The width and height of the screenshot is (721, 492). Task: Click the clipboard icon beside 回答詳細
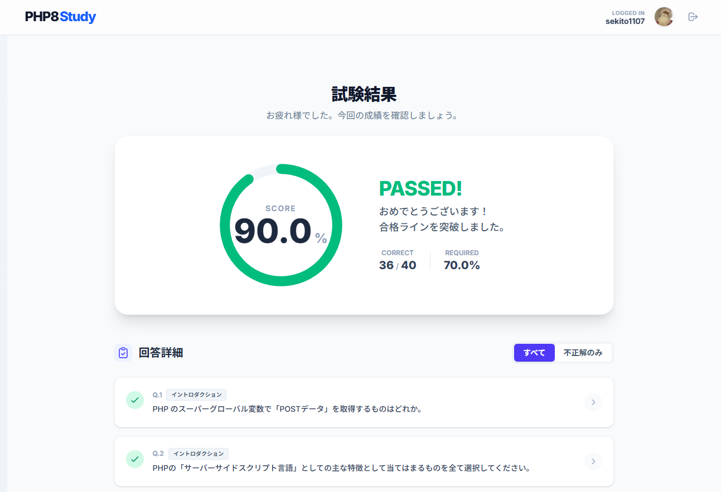123,353
